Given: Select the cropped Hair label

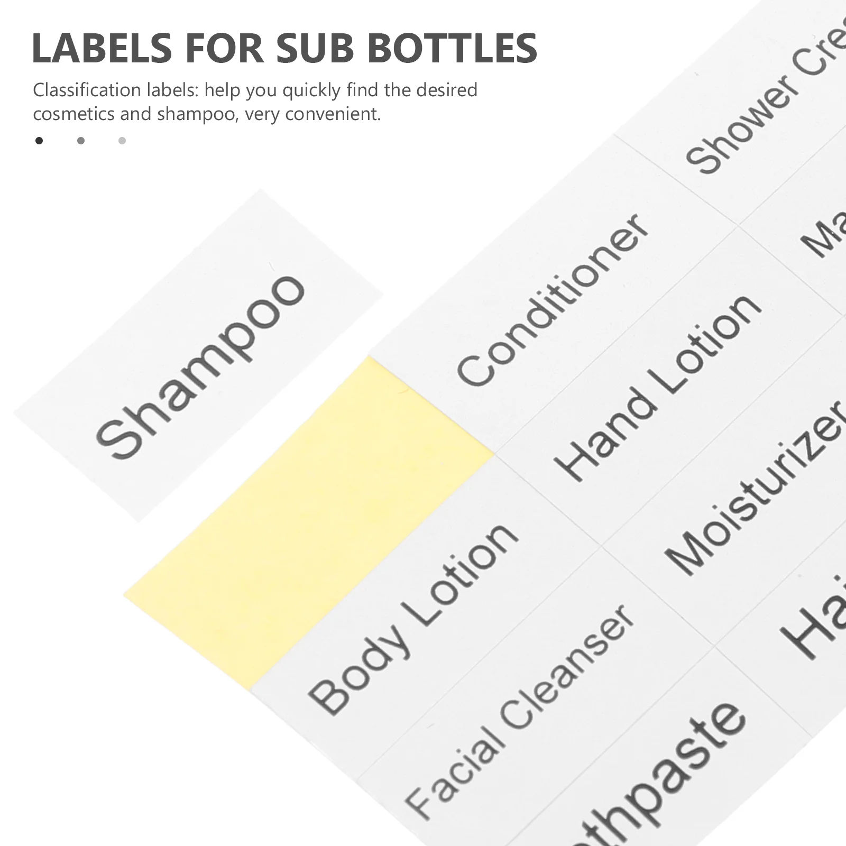Looking at the screenshot, I should point(814,629).
